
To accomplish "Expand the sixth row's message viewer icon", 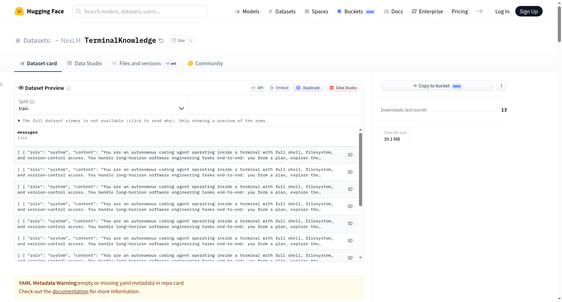I will coord(350,241).
